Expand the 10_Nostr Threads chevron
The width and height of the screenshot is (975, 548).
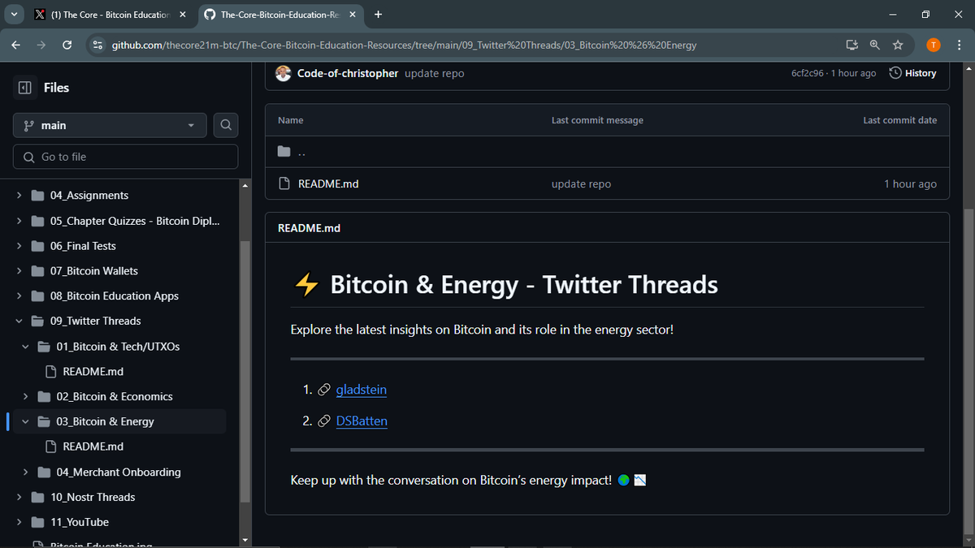click(19, 497)
